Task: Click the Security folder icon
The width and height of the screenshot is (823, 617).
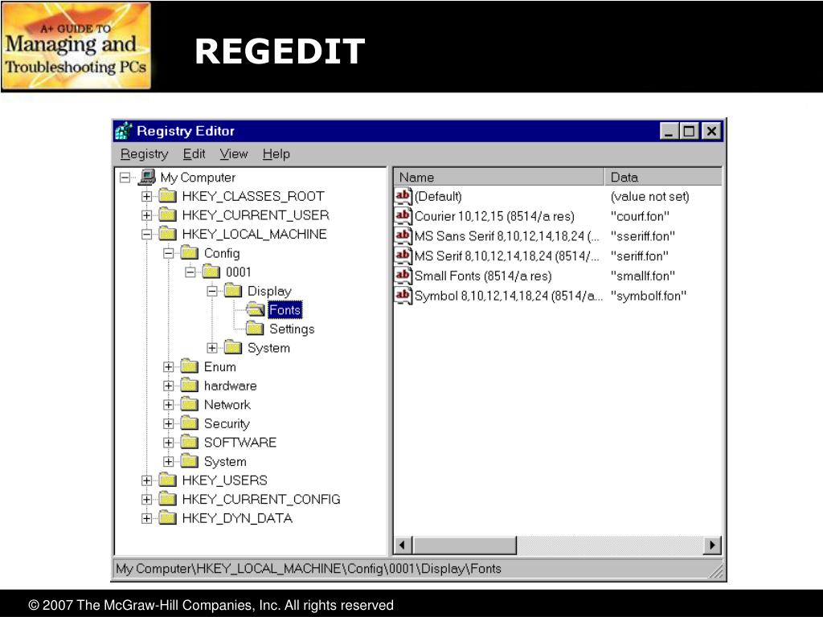Action: [x=190, y=423]
